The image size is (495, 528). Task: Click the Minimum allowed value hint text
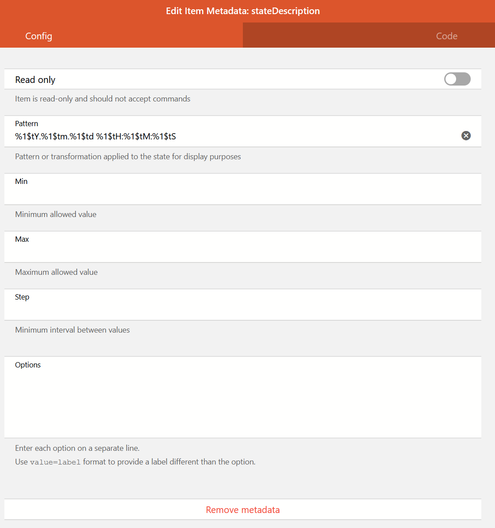(x=56, y=214)
